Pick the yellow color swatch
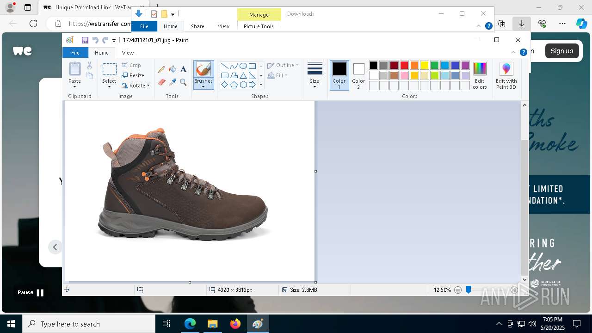This screenshot has width=592, height=333. click(x=425, y=65)
